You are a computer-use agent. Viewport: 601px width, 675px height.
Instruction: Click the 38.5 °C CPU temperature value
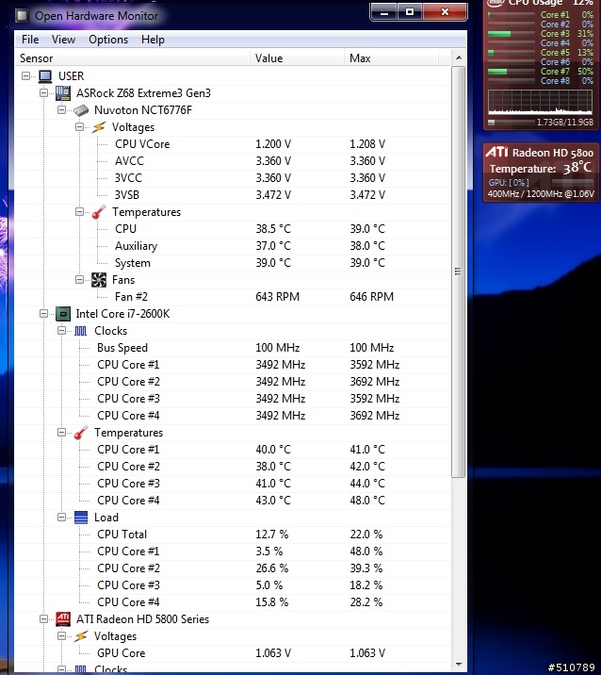coord(273,229)
